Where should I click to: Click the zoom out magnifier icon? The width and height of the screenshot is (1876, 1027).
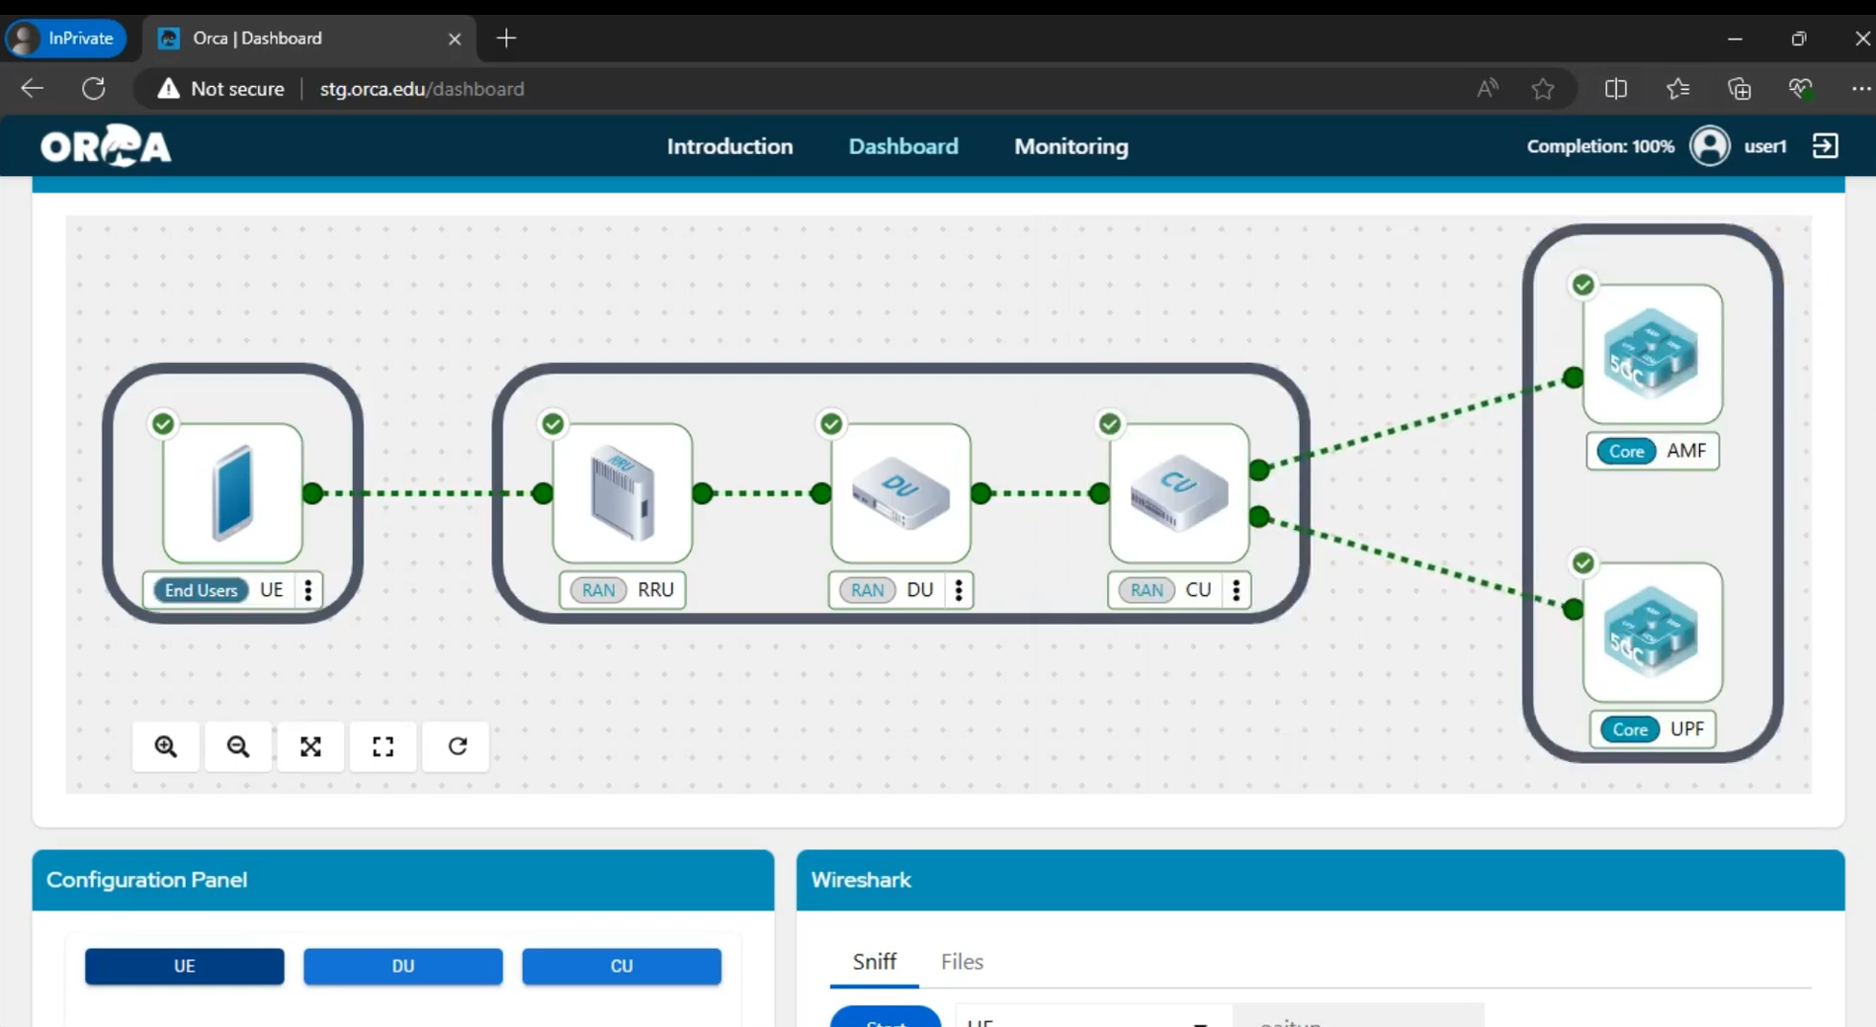[238, 746]
